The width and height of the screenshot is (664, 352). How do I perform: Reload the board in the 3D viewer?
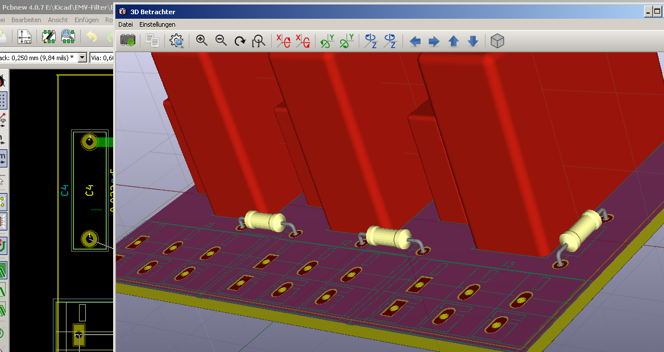pos(128,41)
